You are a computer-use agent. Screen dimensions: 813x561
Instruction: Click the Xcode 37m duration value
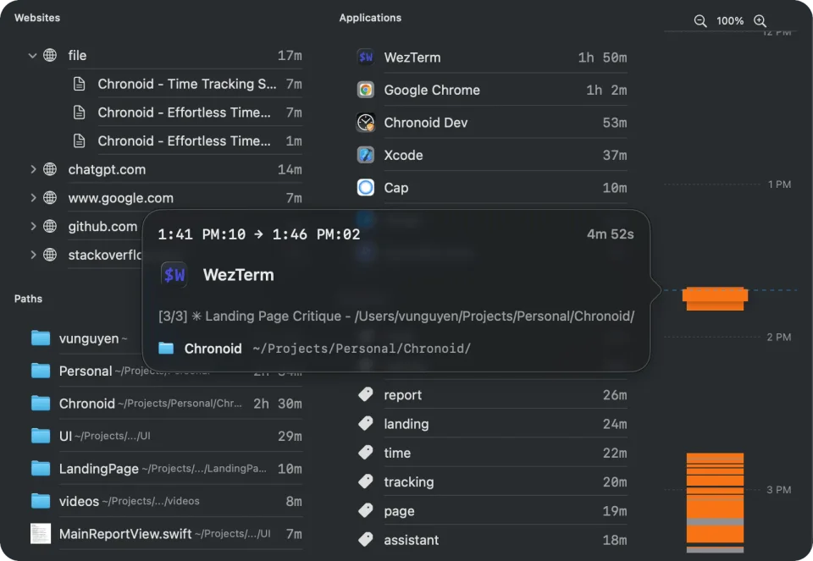[x=615, y=155]
